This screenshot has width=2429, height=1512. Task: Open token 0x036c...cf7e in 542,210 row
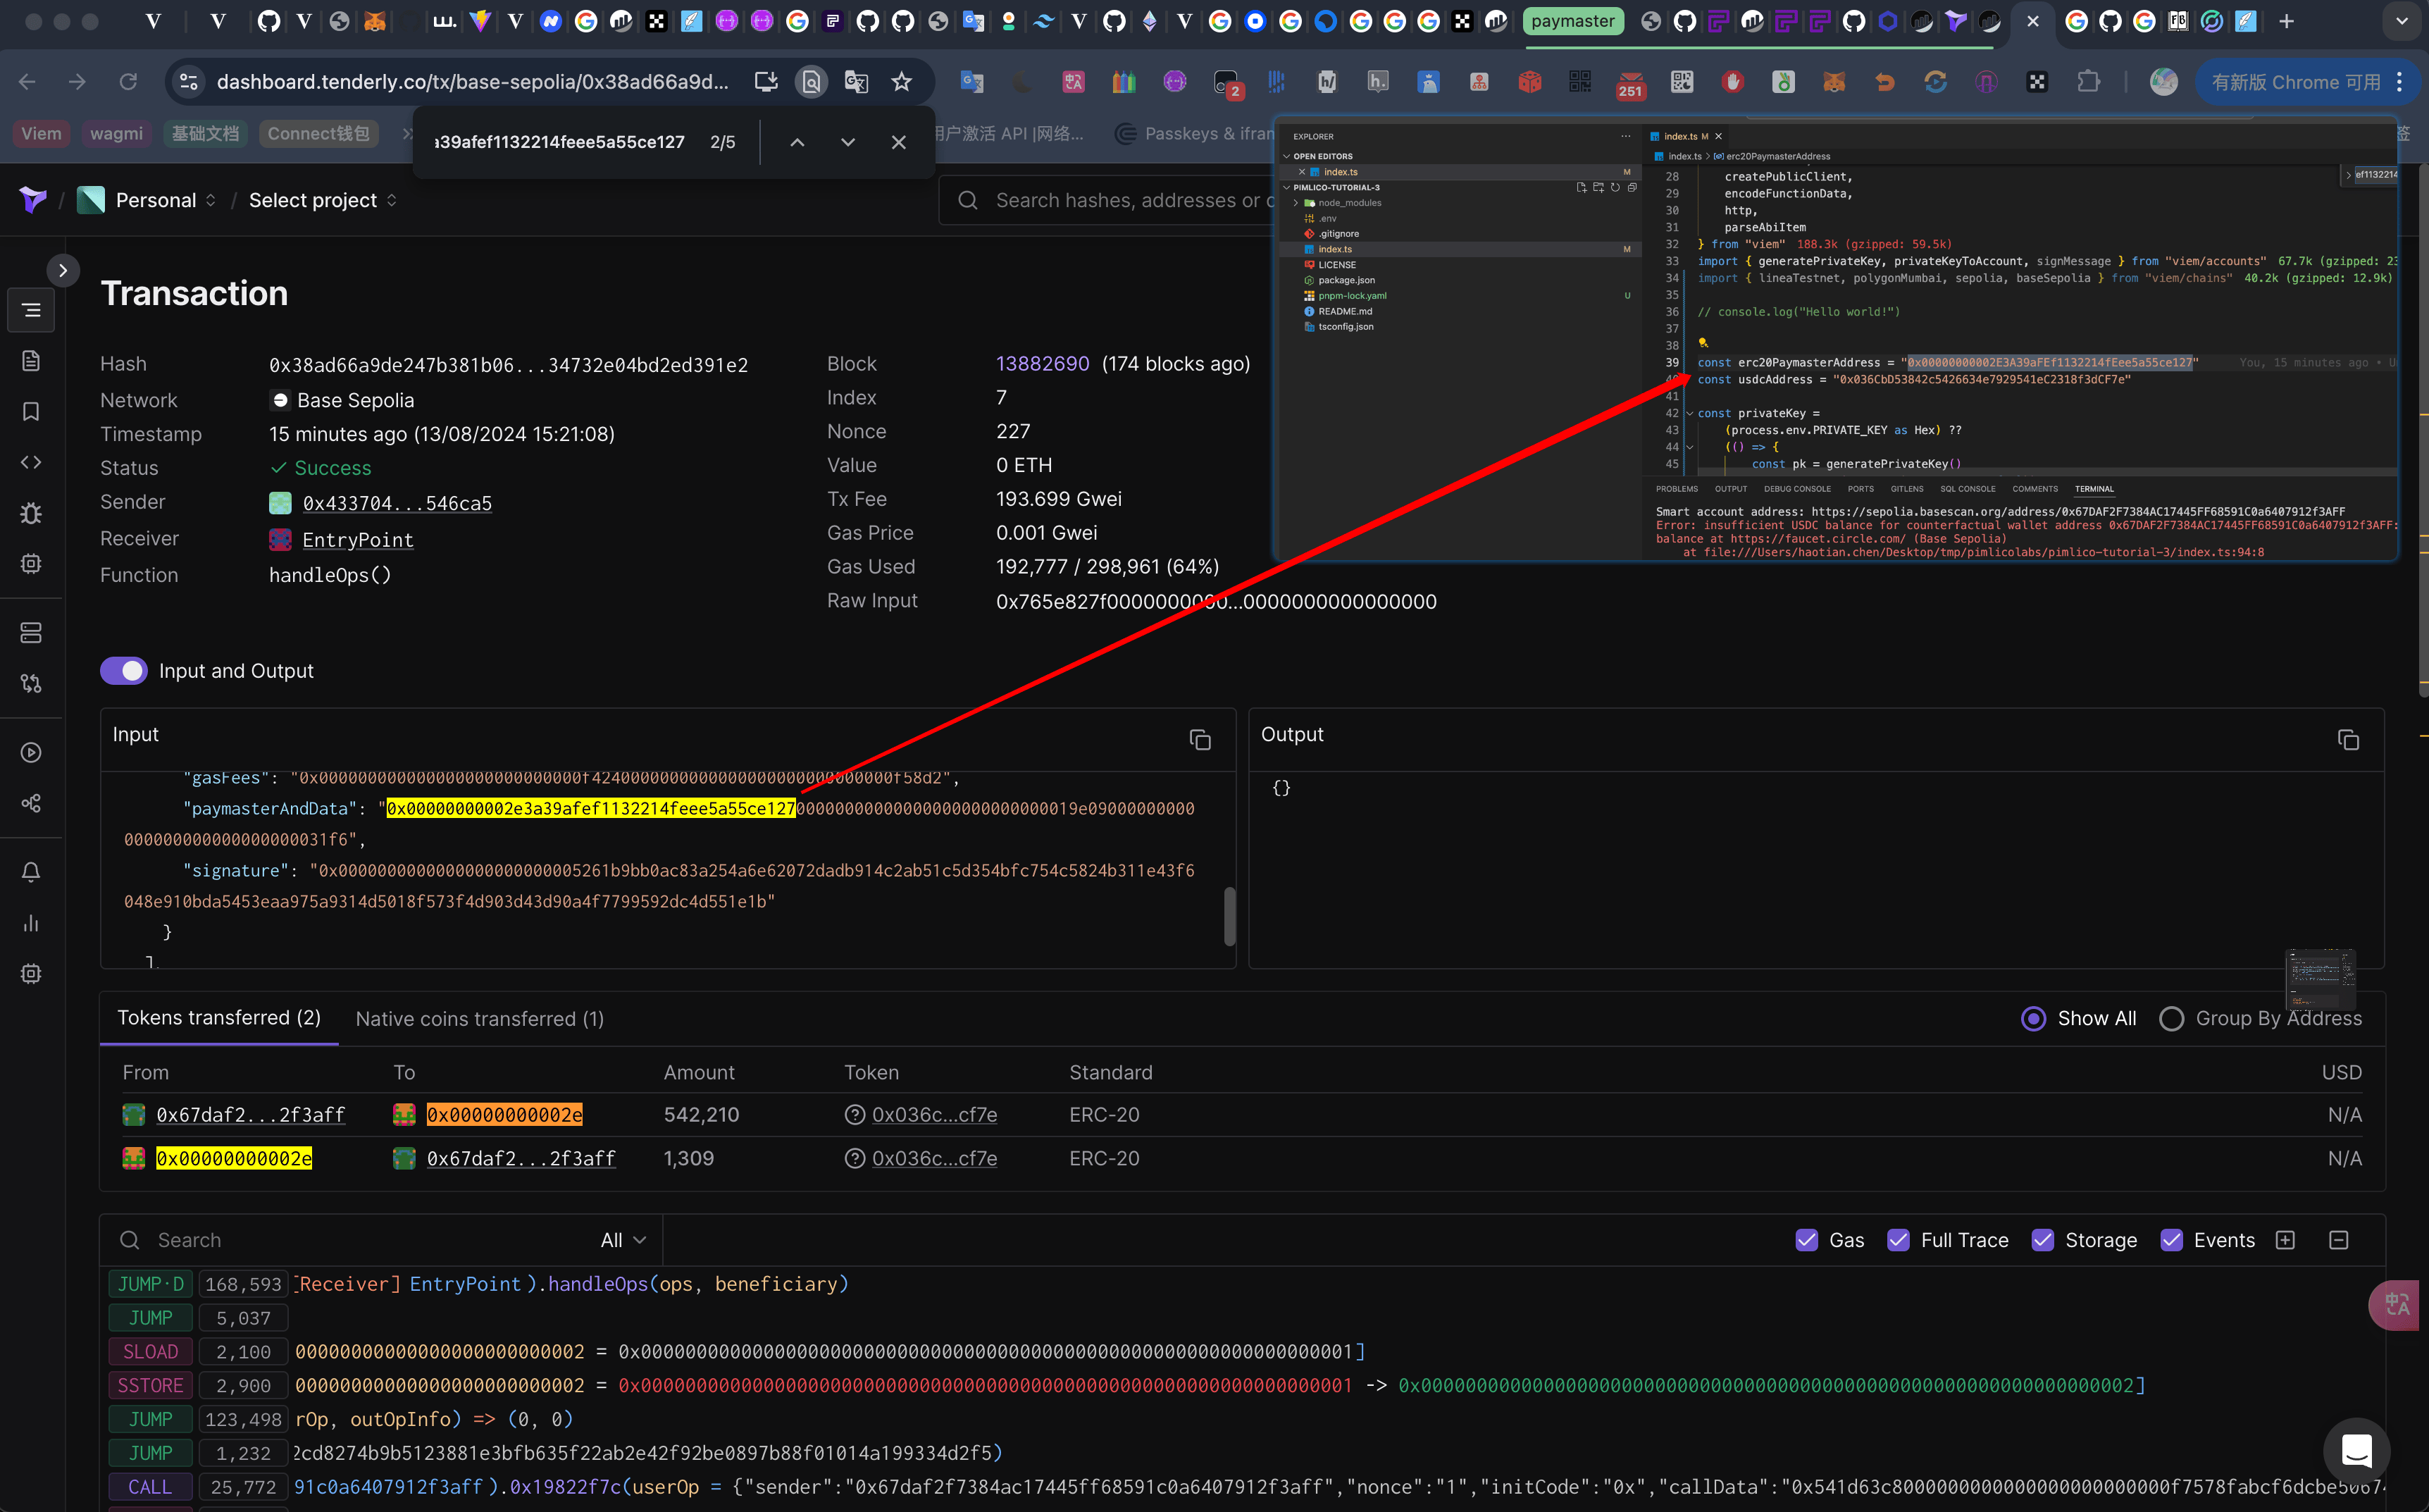pos(935,1115)
